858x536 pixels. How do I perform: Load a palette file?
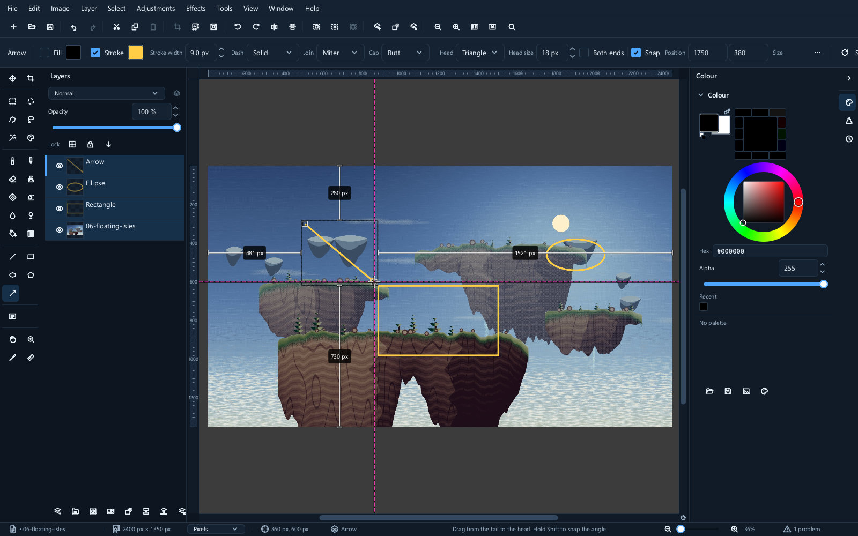(x=709, y=391)
